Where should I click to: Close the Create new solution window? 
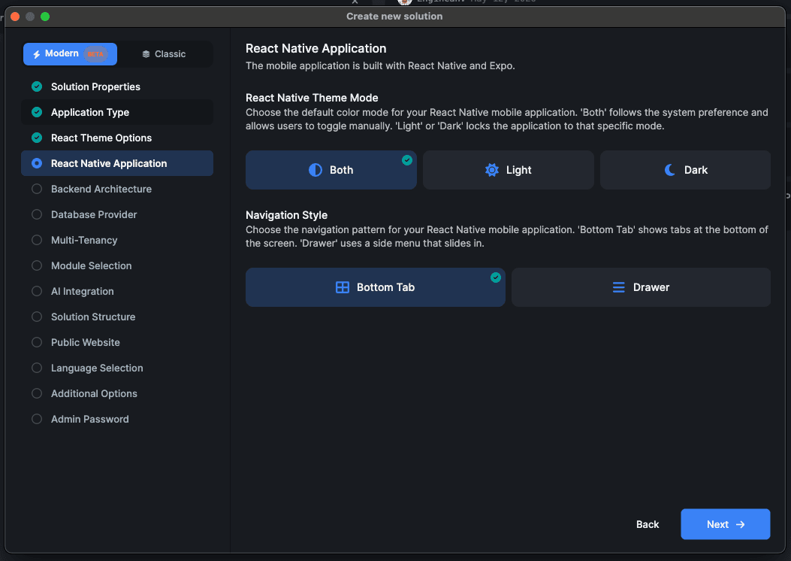(15, 17)
